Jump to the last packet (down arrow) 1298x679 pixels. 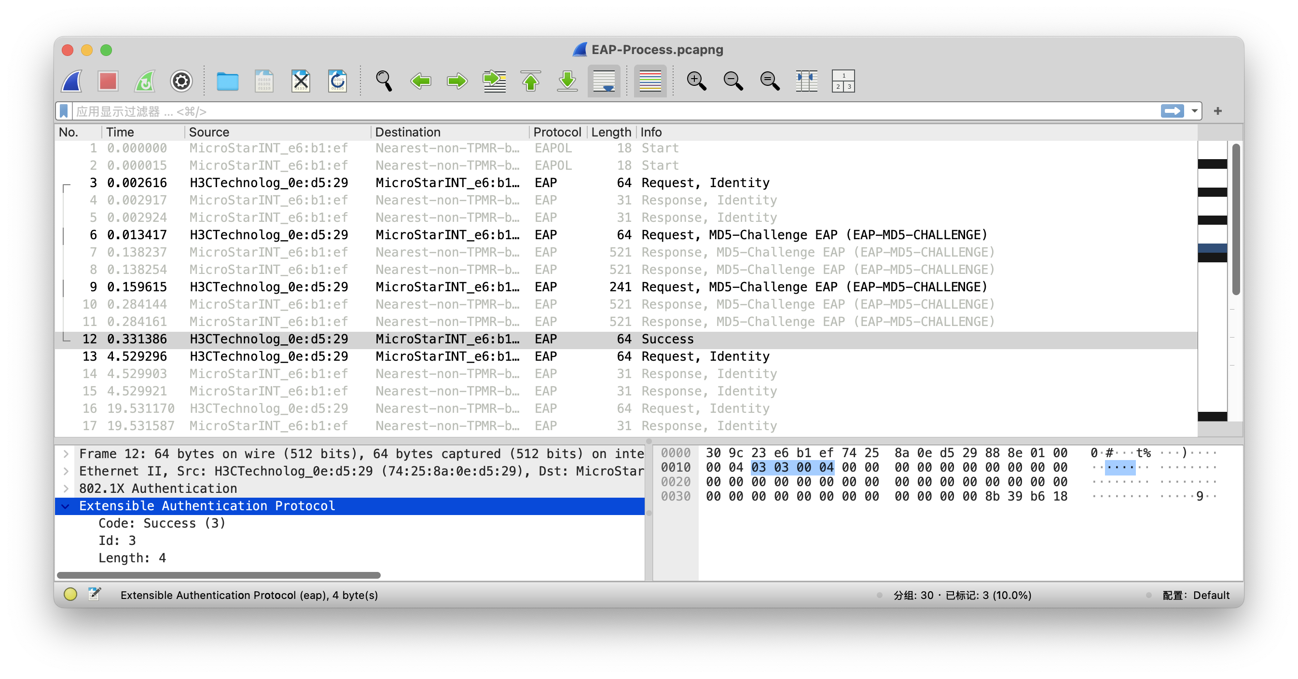click(x=567, y=81)
